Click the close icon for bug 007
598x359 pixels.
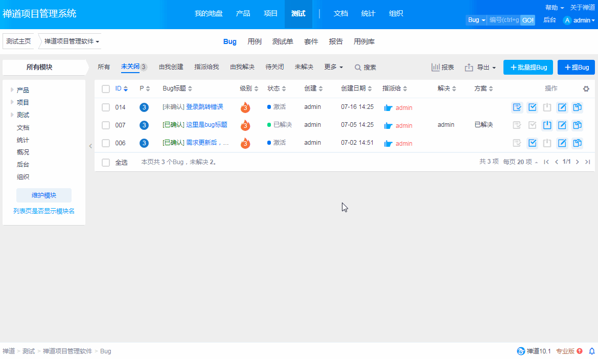pos(547,125)
